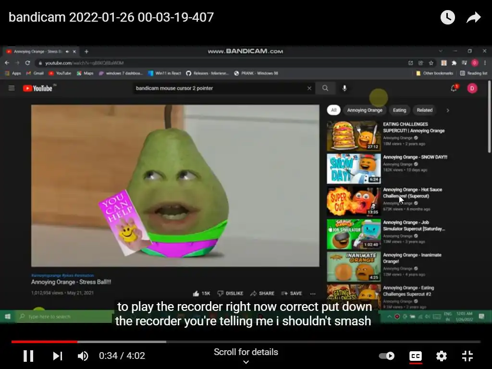Screen dimensions: 492x369
Task: Open Chrome extensions puzzle icon
Action: (454, 63)
